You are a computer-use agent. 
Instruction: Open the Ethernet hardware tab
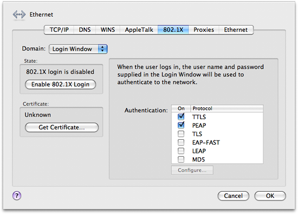236,30
